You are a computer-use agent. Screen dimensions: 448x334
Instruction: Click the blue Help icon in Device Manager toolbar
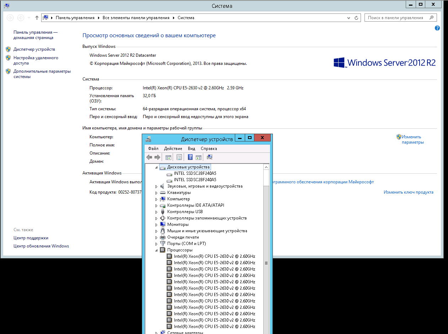[190, 157]
